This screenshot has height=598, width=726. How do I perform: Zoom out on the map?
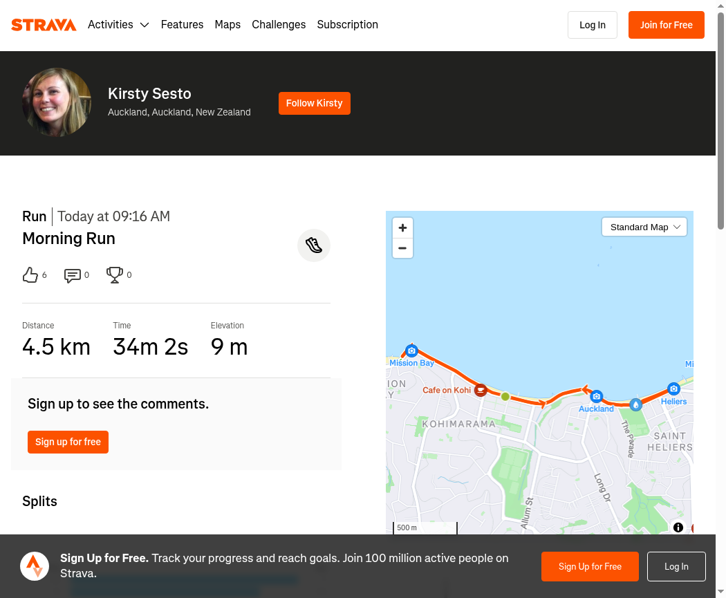pyautogui.click(x=403, y=248)
